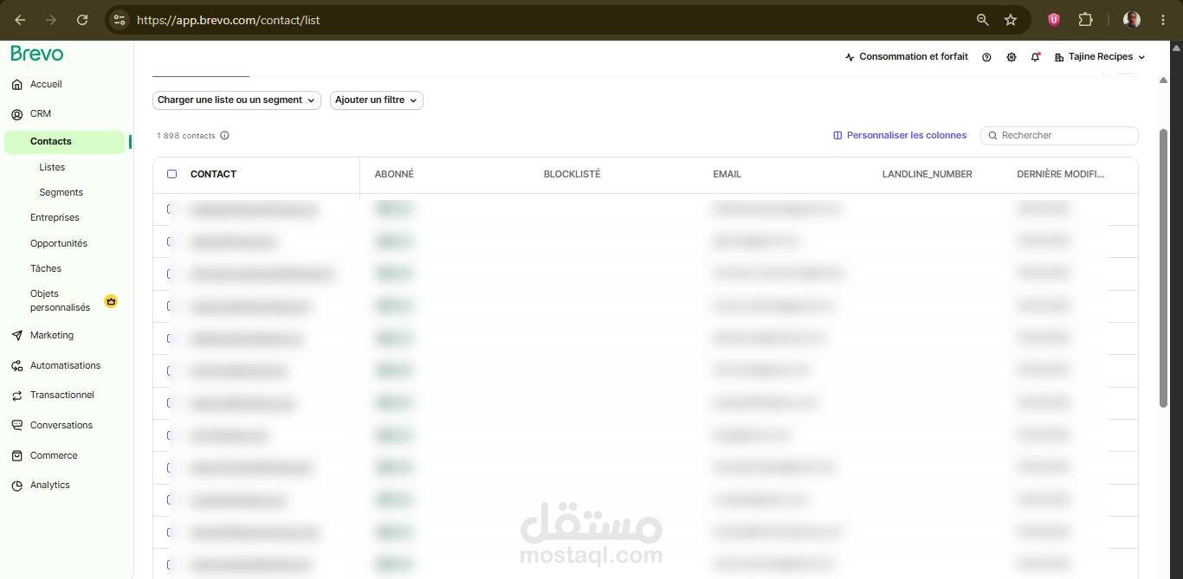Go to Opportunités section
The height and width of the screenshot is (579, 1183).
click(x=59, y=243)
